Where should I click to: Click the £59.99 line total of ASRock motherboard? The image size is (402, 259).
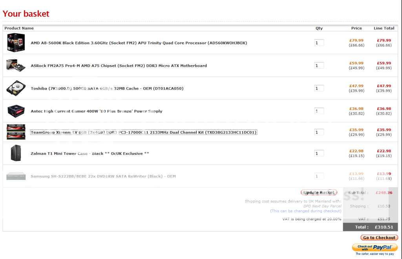coord(384,63)
